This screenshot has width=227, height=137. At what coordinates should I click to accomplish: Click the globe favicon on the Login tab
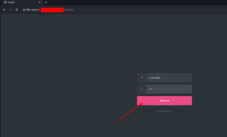5,2
